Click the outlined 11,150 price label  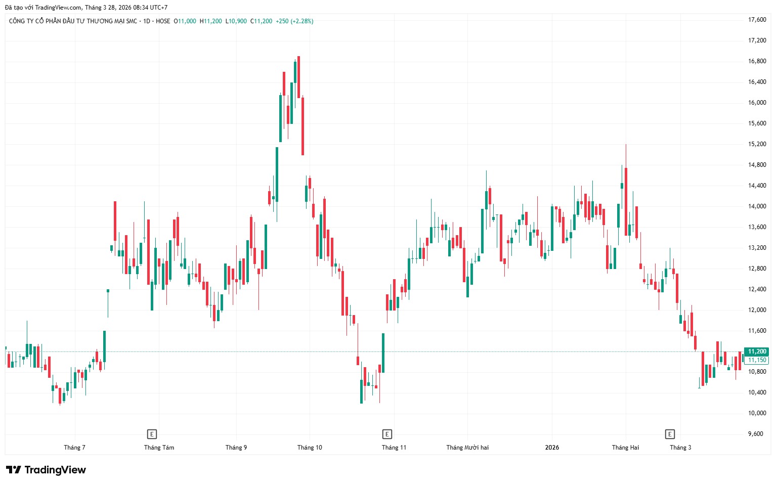757,360
